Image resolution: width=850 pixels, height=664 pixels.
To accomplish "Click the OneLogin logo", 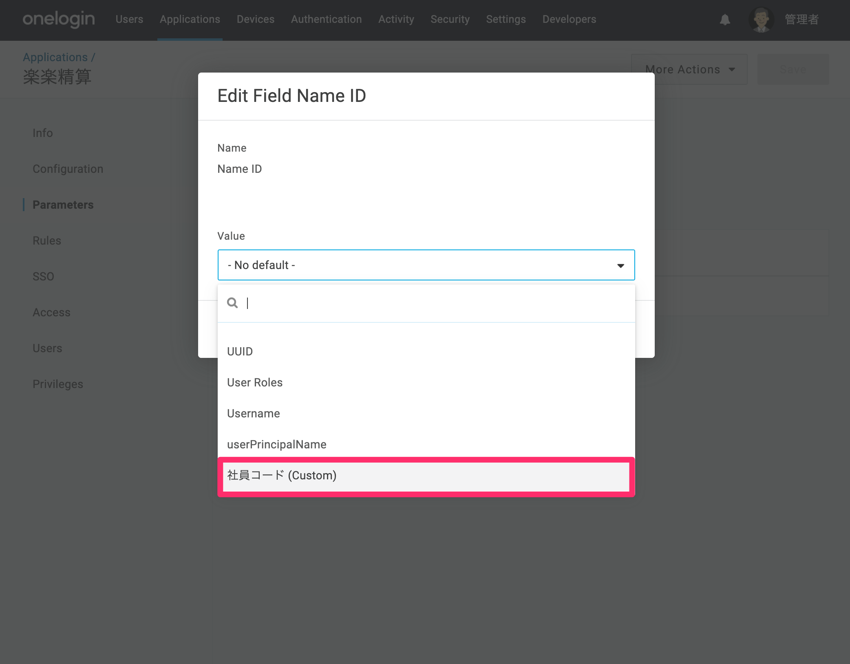I will click(59, 19).
